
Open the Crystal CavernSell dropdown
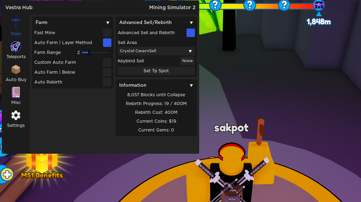(156, 51)
